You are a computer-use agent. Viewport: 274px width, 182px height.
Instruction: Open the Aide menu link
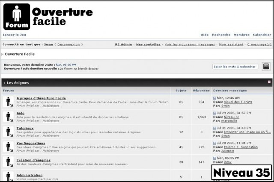205,35
